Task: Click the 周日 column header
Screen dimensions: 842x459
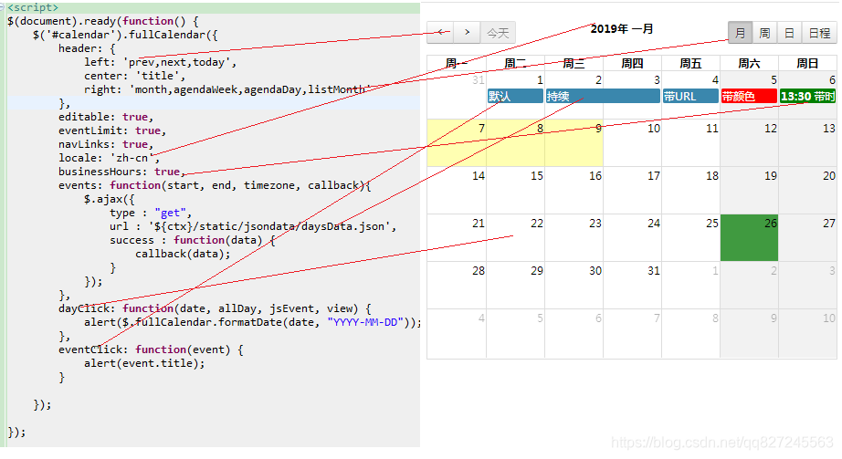Action: 807,63
